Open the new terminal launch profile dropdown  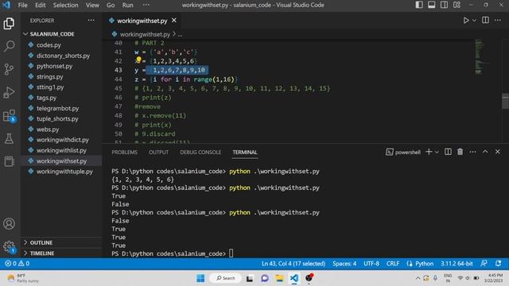pyautogui.click(x=437, y=152)
